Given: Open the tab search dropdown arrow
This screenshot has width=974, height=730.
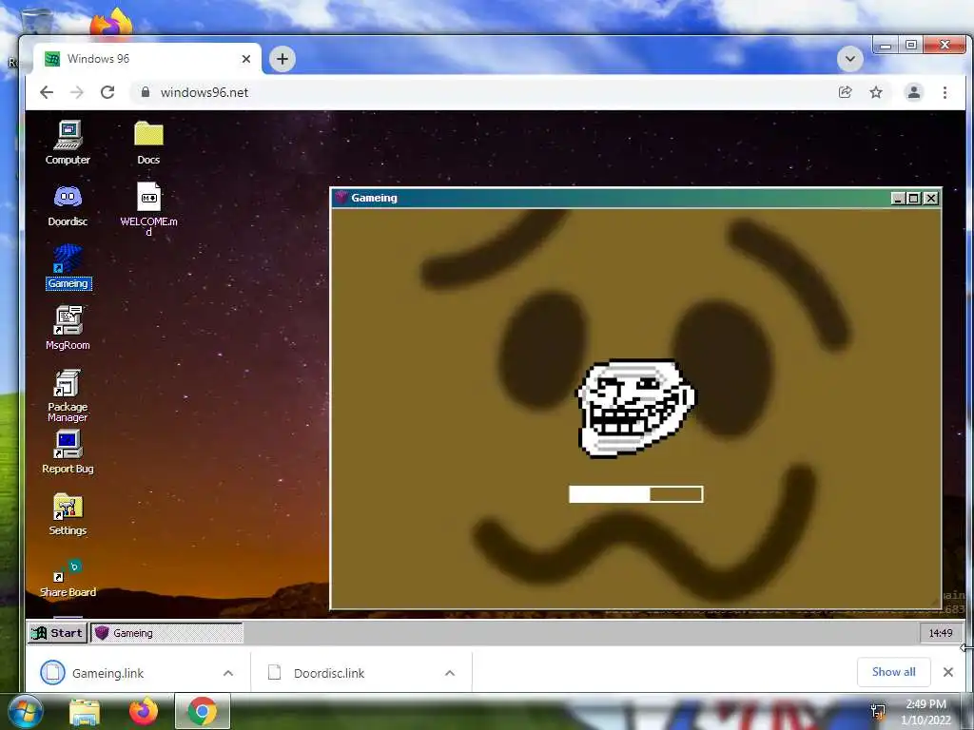Looking at the screenshot, I should pos(850,59).
